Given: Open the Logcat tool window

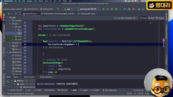Looking at the screenshot, I should click(x=84, y=90).
